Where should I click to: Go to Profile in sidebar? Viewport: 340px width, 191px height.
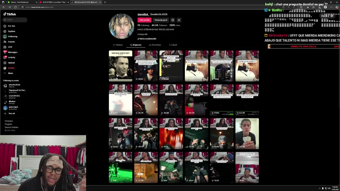tap(9, 68)
